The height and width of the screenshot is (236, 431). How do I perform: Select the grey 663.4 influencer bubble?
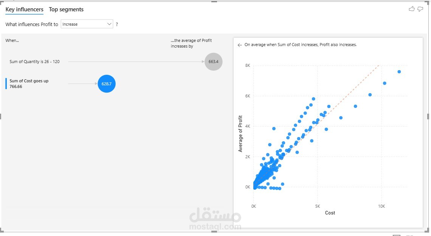tap(214, 62)
